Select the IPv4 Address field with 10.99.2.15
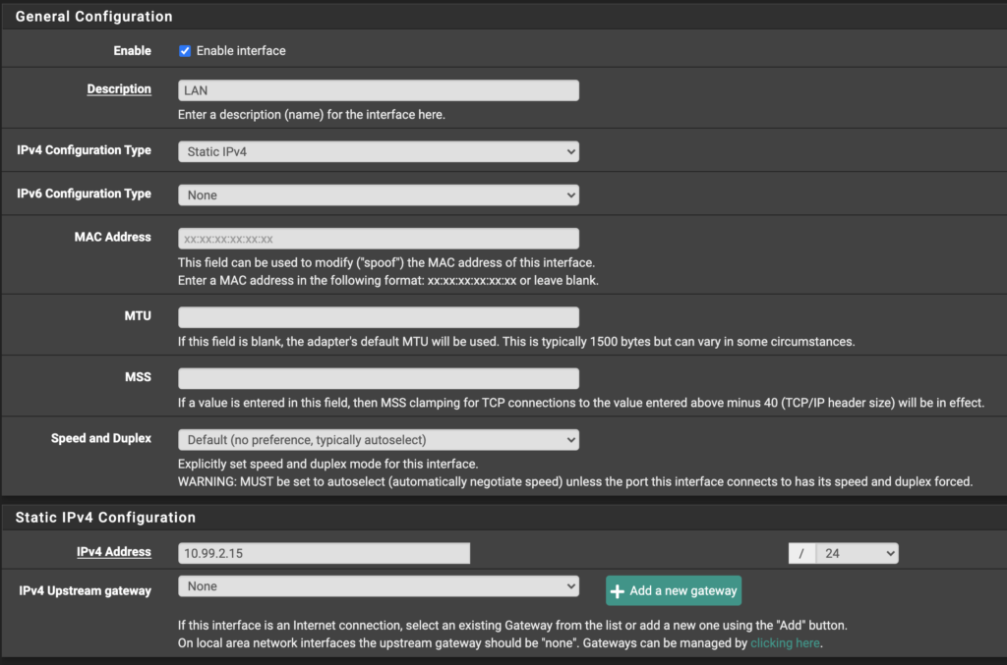Screen dimensions: 1007x665 click(x=324, y=553)
